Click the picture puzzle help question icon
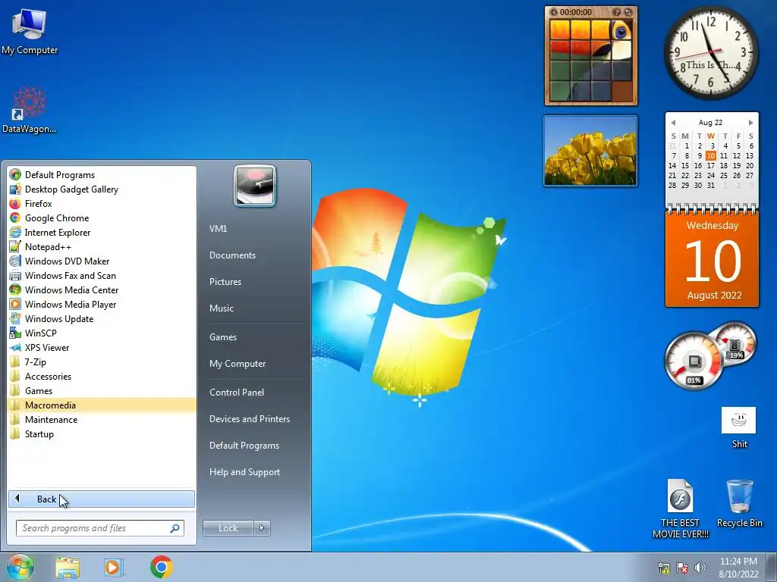This screenshot has width=777, height=582. click(616, 12)
